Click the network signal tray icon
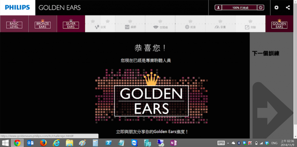Screen dimensions: 297x147 click(261, 143)
